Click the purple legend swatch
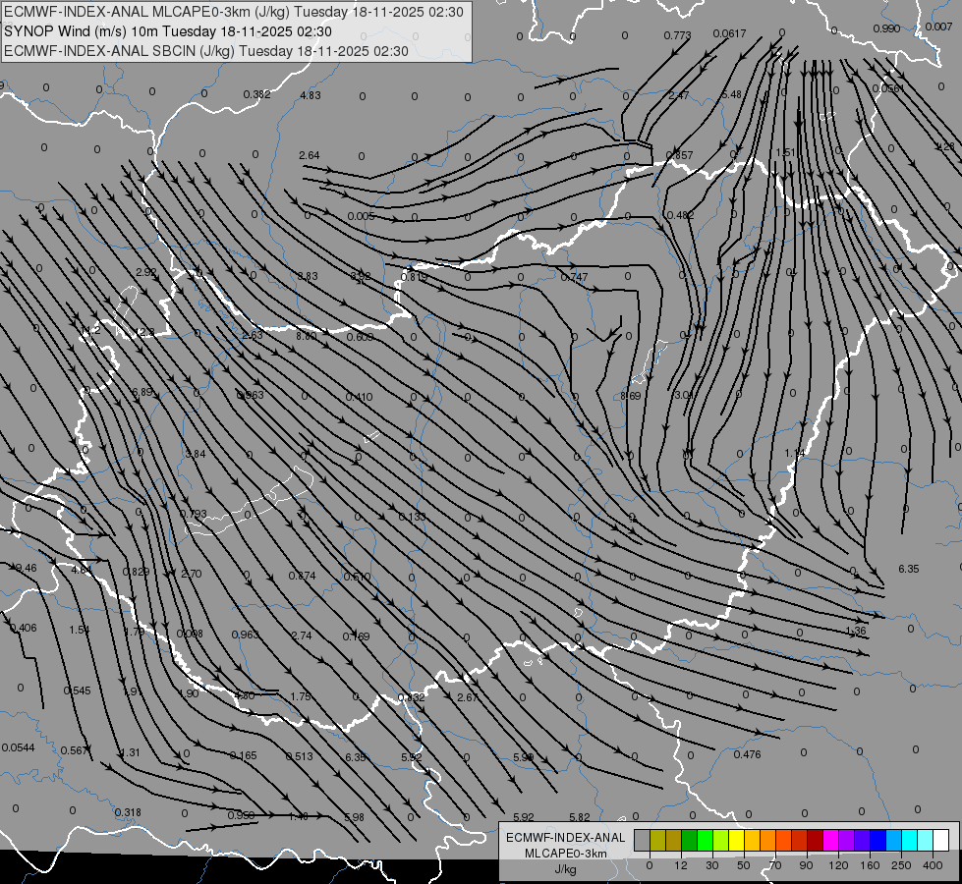Viewport: 962px width, 884px height. click(x=847, y=840)
